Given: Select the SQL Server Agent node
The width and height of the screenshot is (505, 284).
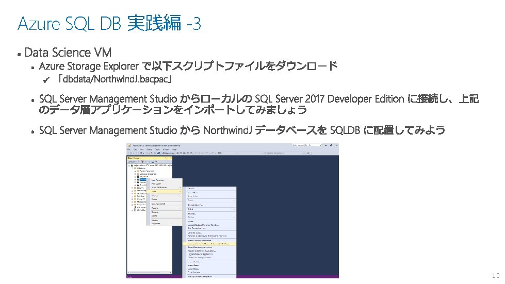Looking at the screenshot, I should click(x=140, y=207).
